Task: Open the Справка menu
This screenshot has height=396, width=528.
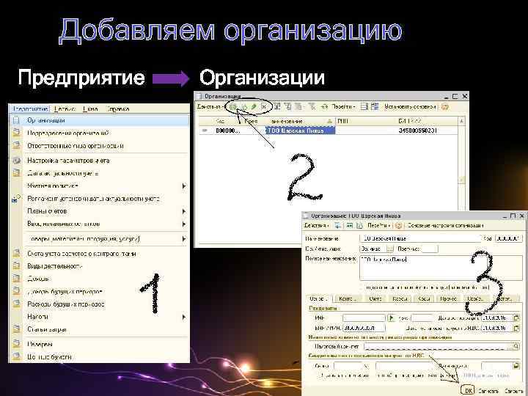Action: click(117, 109)
